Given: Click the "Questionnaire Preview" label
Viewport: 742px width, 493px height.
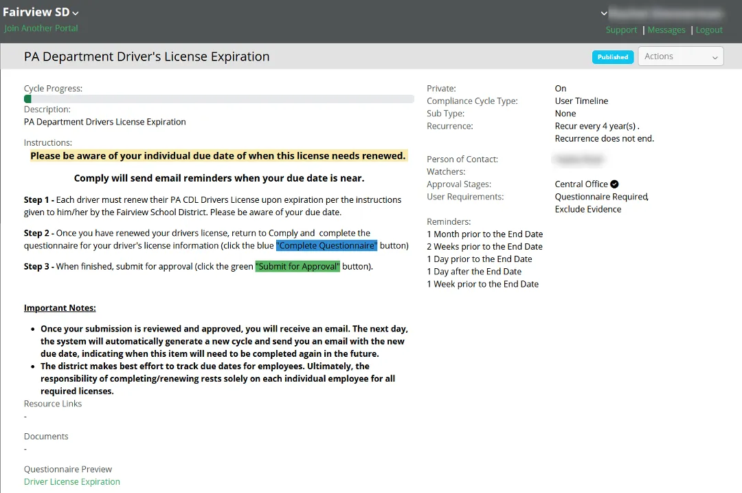Looking at the screenshot, I should [67, 470].
